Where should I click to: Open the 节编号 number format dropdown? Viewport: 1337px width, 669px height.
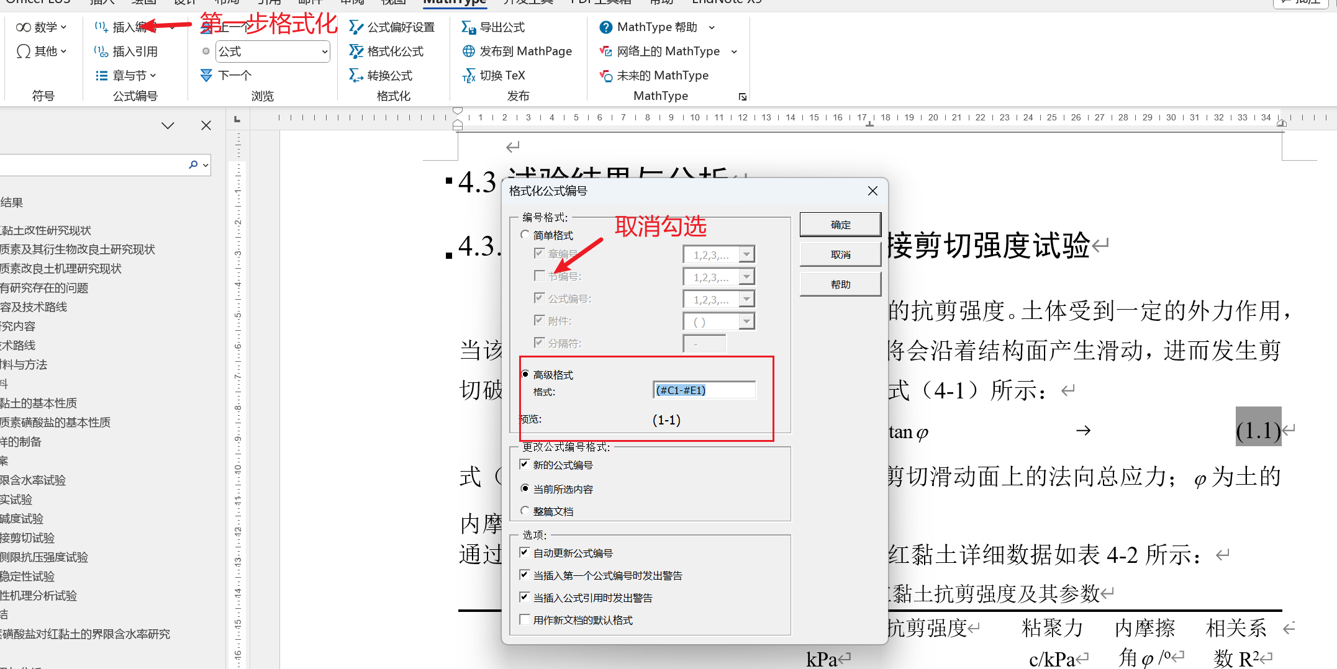coord(746,277)
